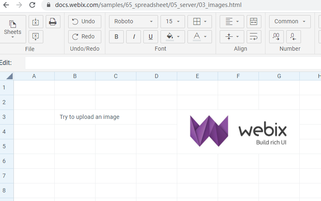
Task: Toggle bold formatting
Action: point(116,37)
